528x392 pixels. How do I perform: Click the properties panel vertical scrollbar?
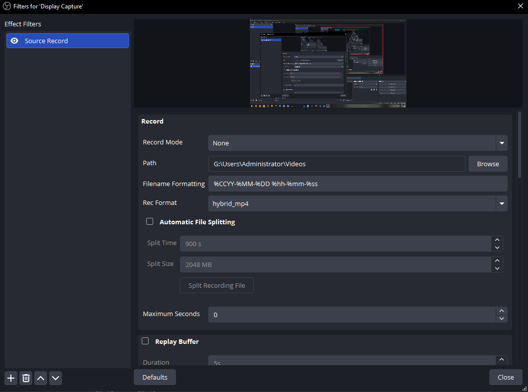520,145
